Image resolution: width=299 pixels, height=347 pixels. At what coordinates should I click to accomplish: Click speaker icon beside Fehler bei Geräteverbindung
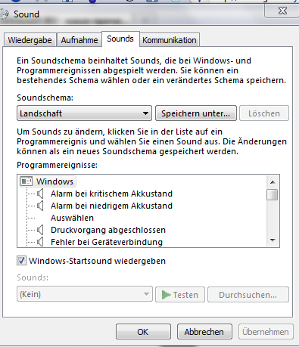pos(40,242)
